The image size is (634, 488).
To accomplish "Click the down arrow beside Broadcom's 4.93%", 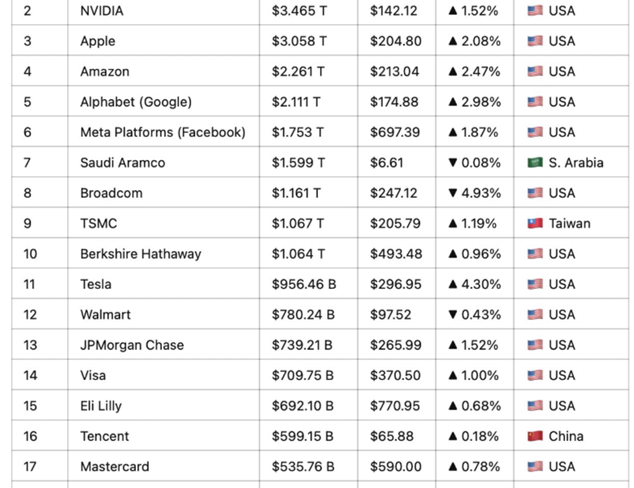I will [x=453, y=193].
